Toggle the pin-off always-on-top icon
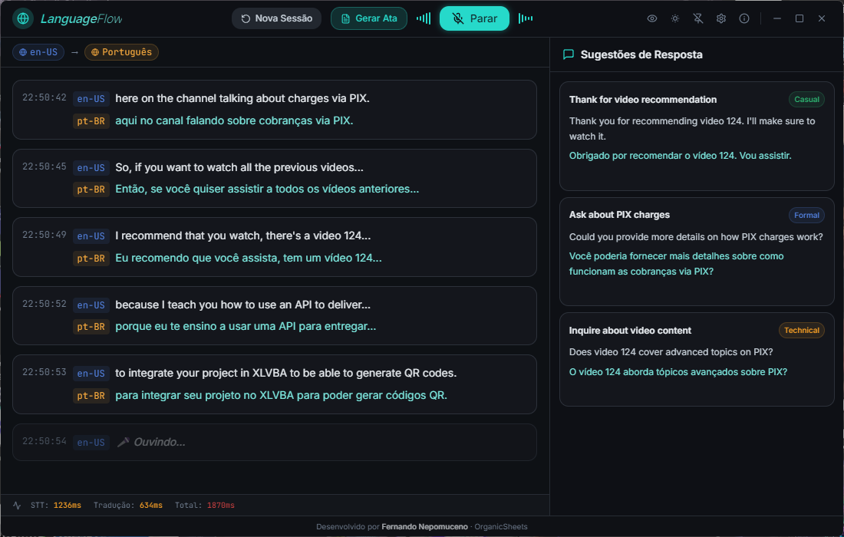The width and height of the screenshot is (844, 537). tap(698, 18)
